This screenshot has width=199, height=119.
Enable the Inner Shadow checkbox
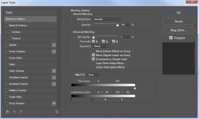point(7,51)
